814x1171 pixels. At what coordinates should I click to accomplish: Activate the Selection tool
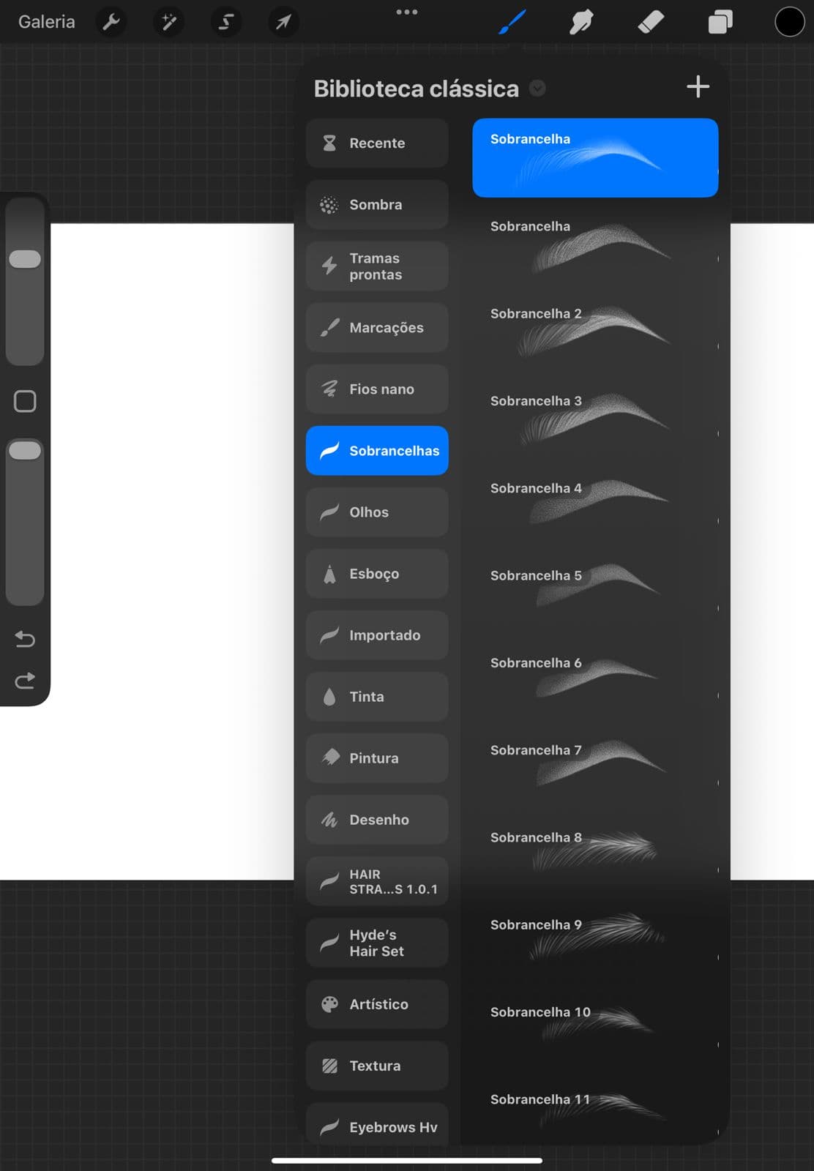(226, 22)
